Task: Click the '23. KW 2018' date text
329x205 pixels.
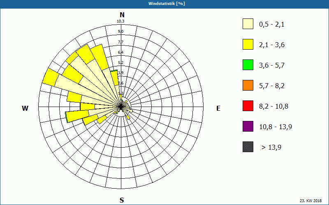Action: coord(310,200)
